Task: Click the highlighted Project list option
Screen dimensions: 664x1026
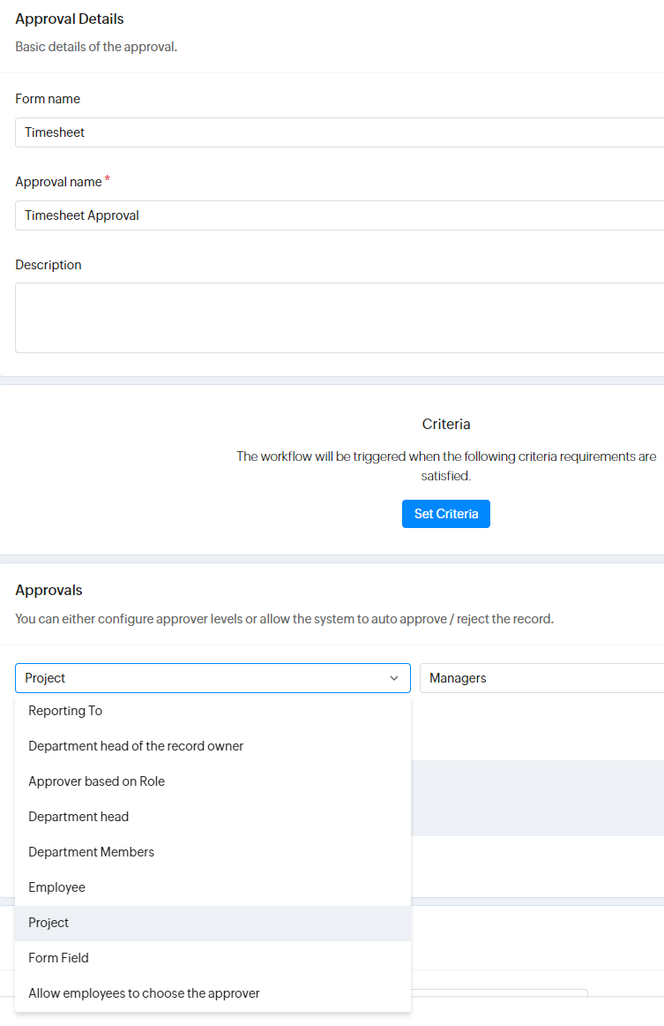Action: click(x=48, y=923)
